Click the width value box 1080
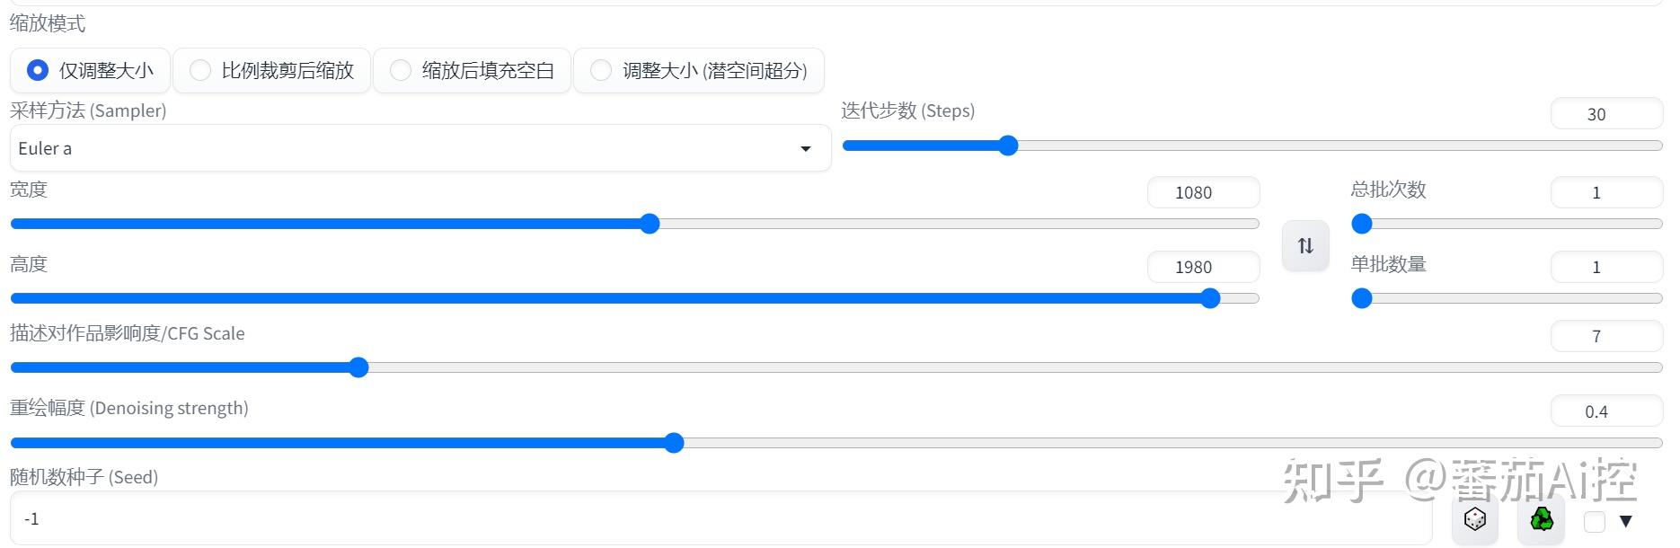Screen dimensions: 1680x548 pos(1203,192)
